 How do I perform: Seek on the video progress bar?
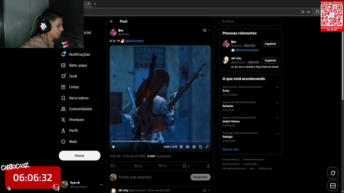click(x=160, y=141)
